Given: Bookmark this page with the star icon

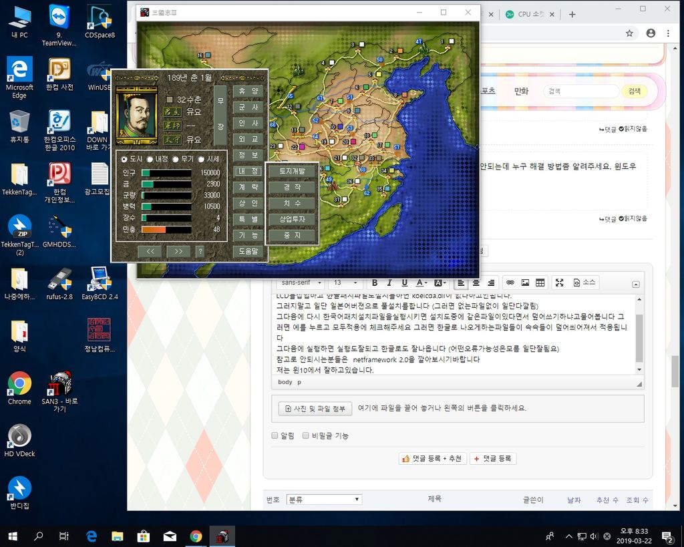Looking at the screenshot, I should (629, 33).
